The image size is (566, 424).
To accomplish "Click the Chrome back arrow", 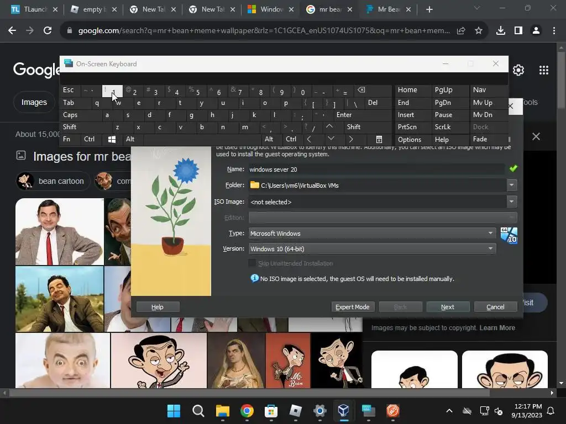I will click(12, 31).
